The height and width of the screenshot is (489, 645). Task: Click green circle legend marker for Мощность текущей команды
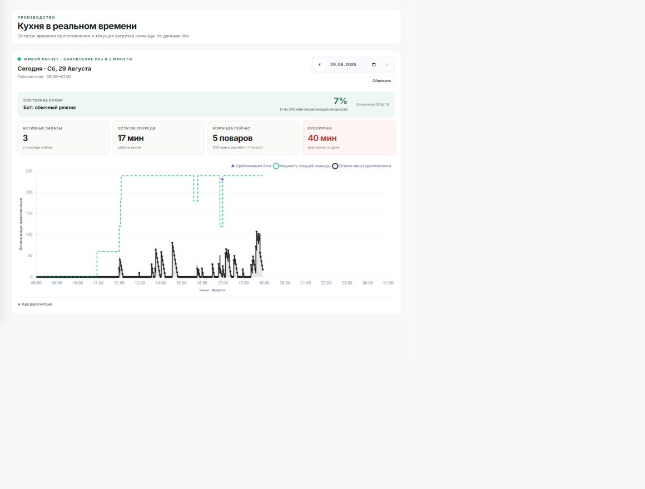[x=276, y=166]
